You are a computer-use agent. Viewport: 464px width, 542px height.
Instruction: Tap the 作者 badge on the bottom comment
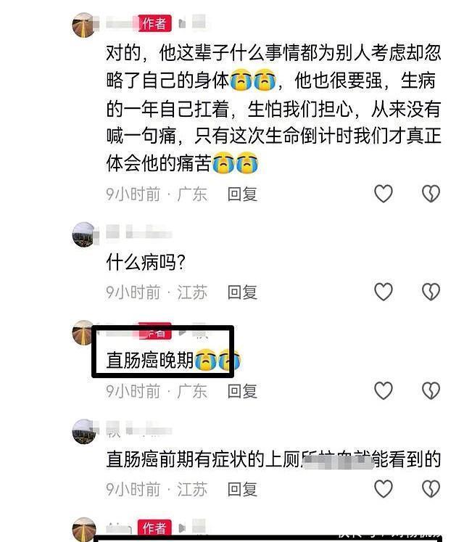[x=154, y=527]
